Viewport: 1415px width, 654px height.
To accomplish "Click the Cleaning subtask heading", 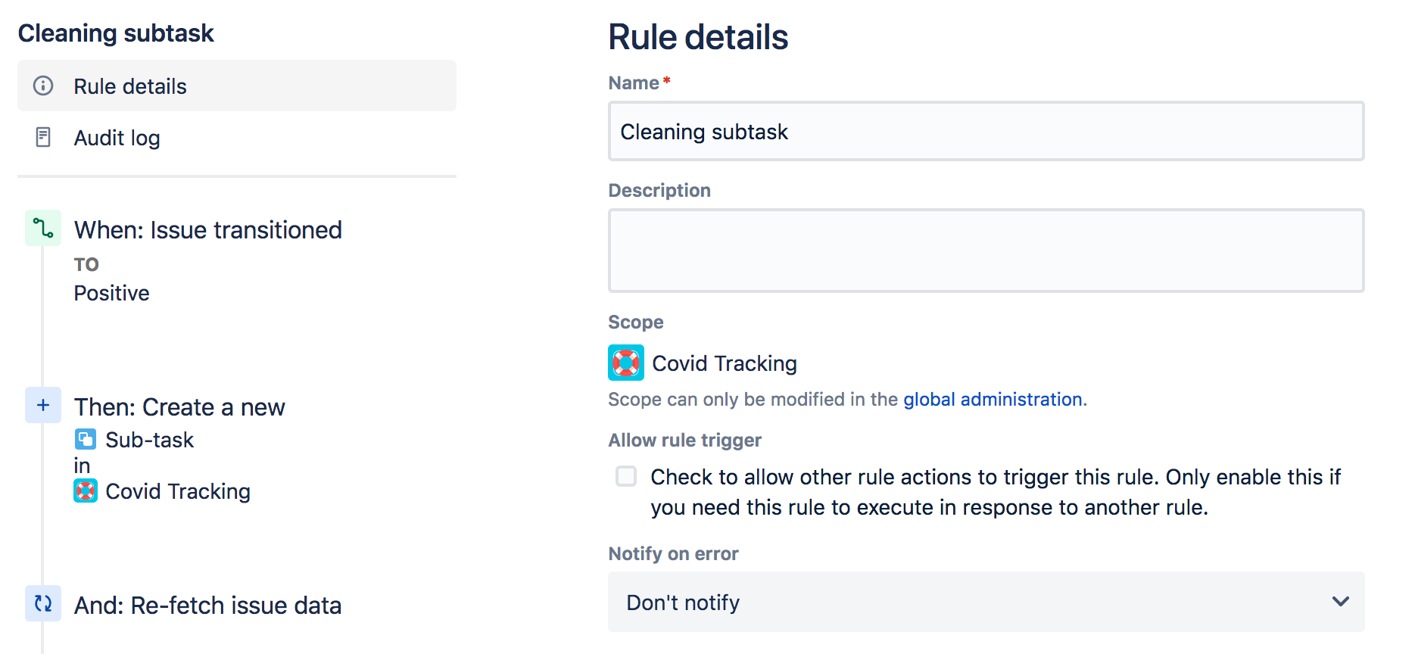I will pos(116,33).
